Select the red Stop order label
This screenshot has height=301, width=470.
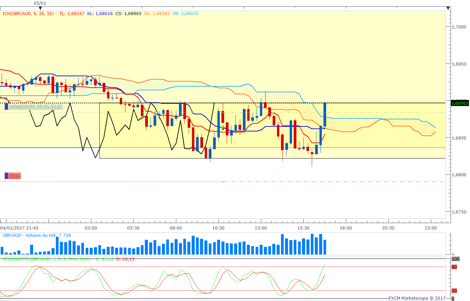tap(14, 176)
